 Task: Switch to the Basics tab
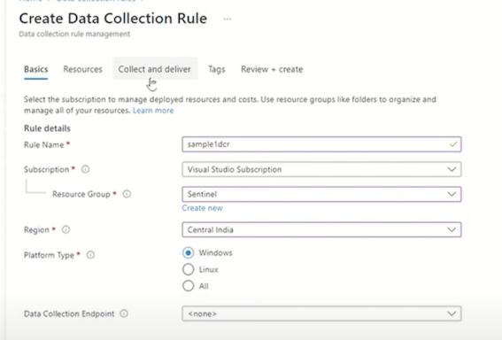click(35, 69)
